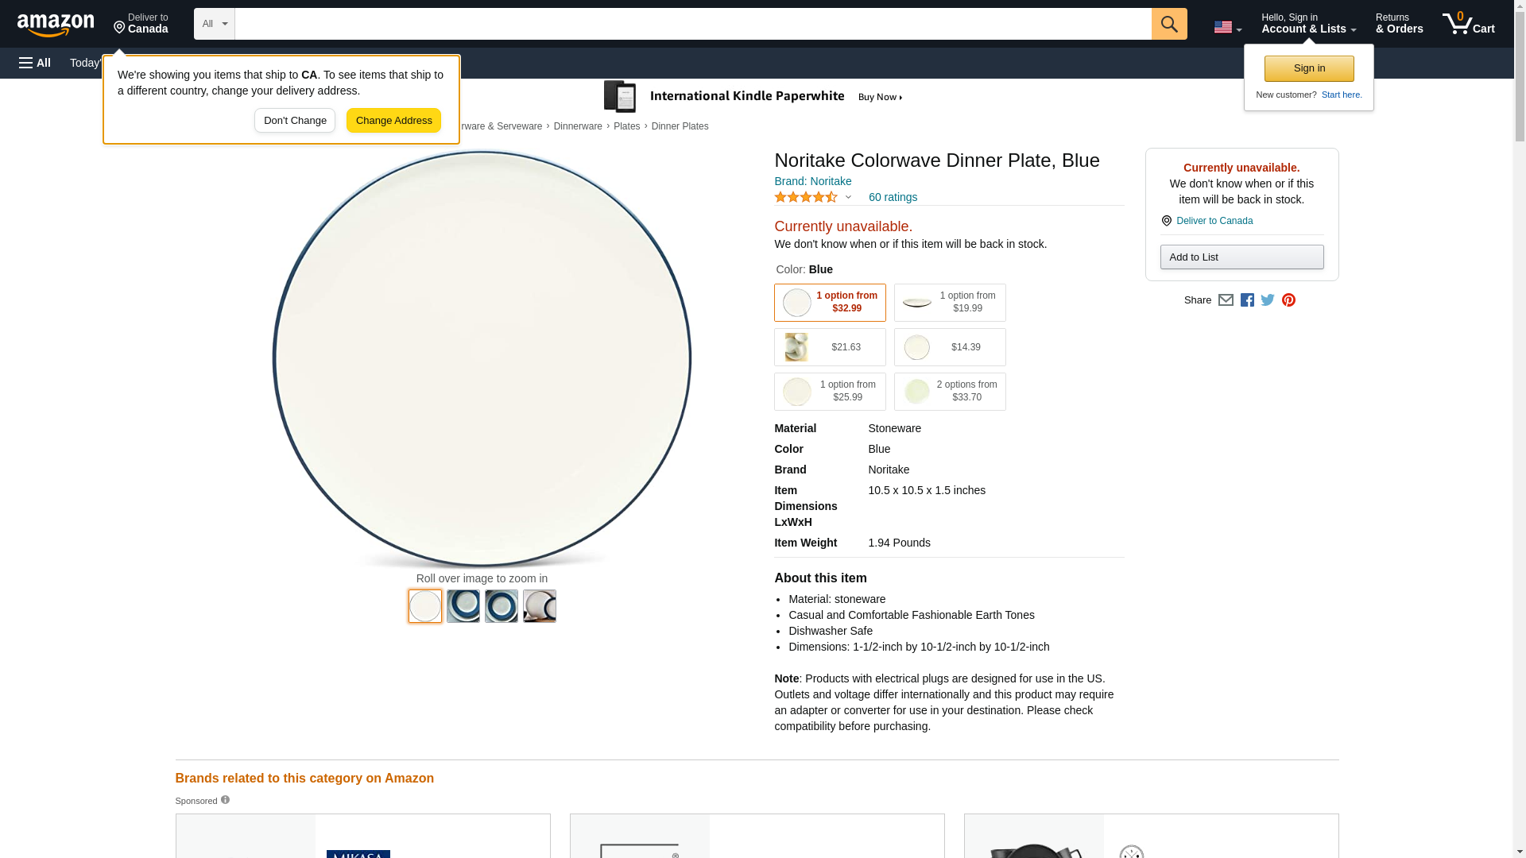Pick the 2 options from $33.70 variant
This screenshot has height=858, width=1526.
[950, 392]
